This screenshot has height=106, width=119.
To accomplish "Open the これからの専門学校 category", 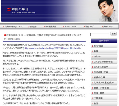I will coord(104,62).
